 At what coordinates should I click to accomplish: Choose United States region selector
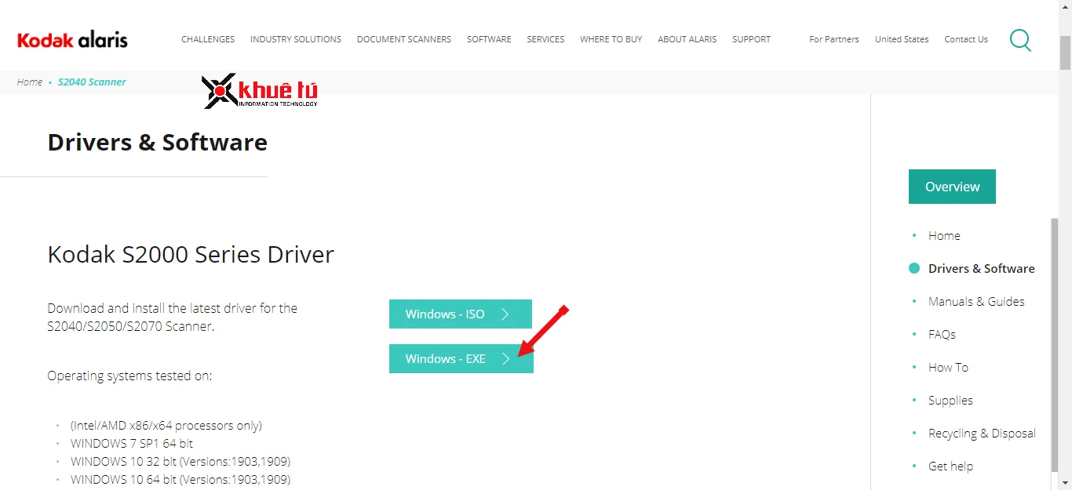click(902, 39)
